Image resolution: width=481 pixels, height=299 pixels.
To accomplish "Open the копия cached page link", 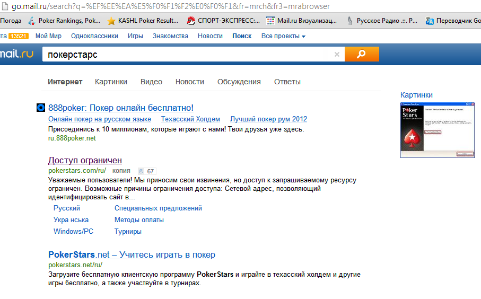I will point(121,171).
